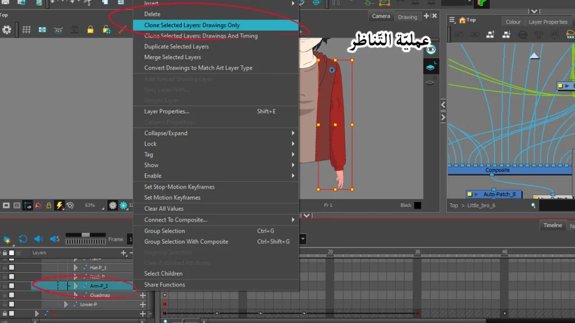Click the add layer plus button
This screenshot has height=323, width=575.
point(123,253)
